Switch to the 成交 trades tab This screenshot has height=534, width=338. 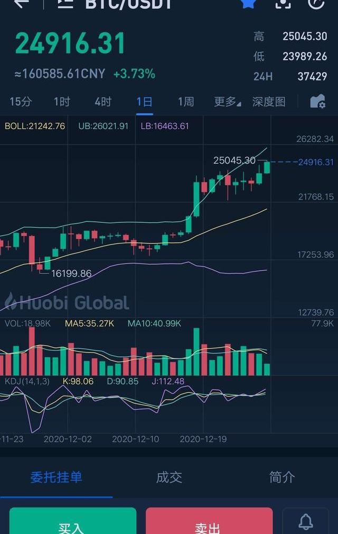(x=169, y=477)
